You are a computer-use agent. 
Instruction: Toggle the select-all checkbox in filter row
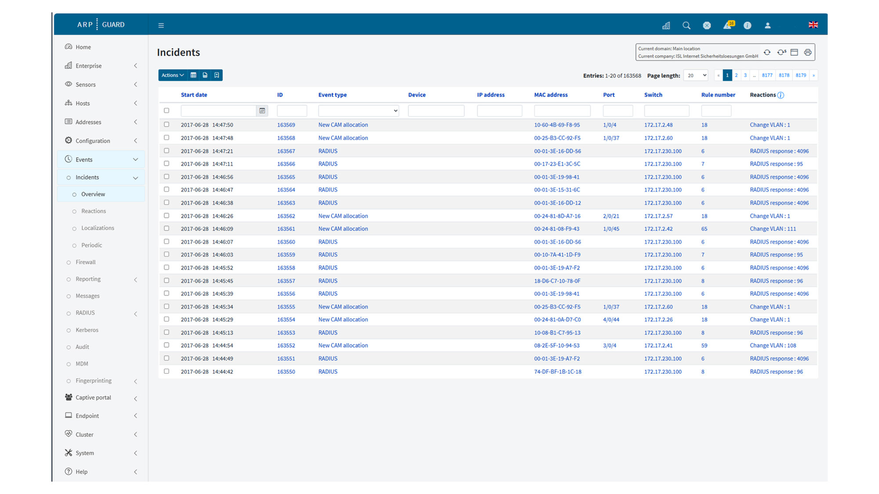pyautogui.click(x=167, y=111)
